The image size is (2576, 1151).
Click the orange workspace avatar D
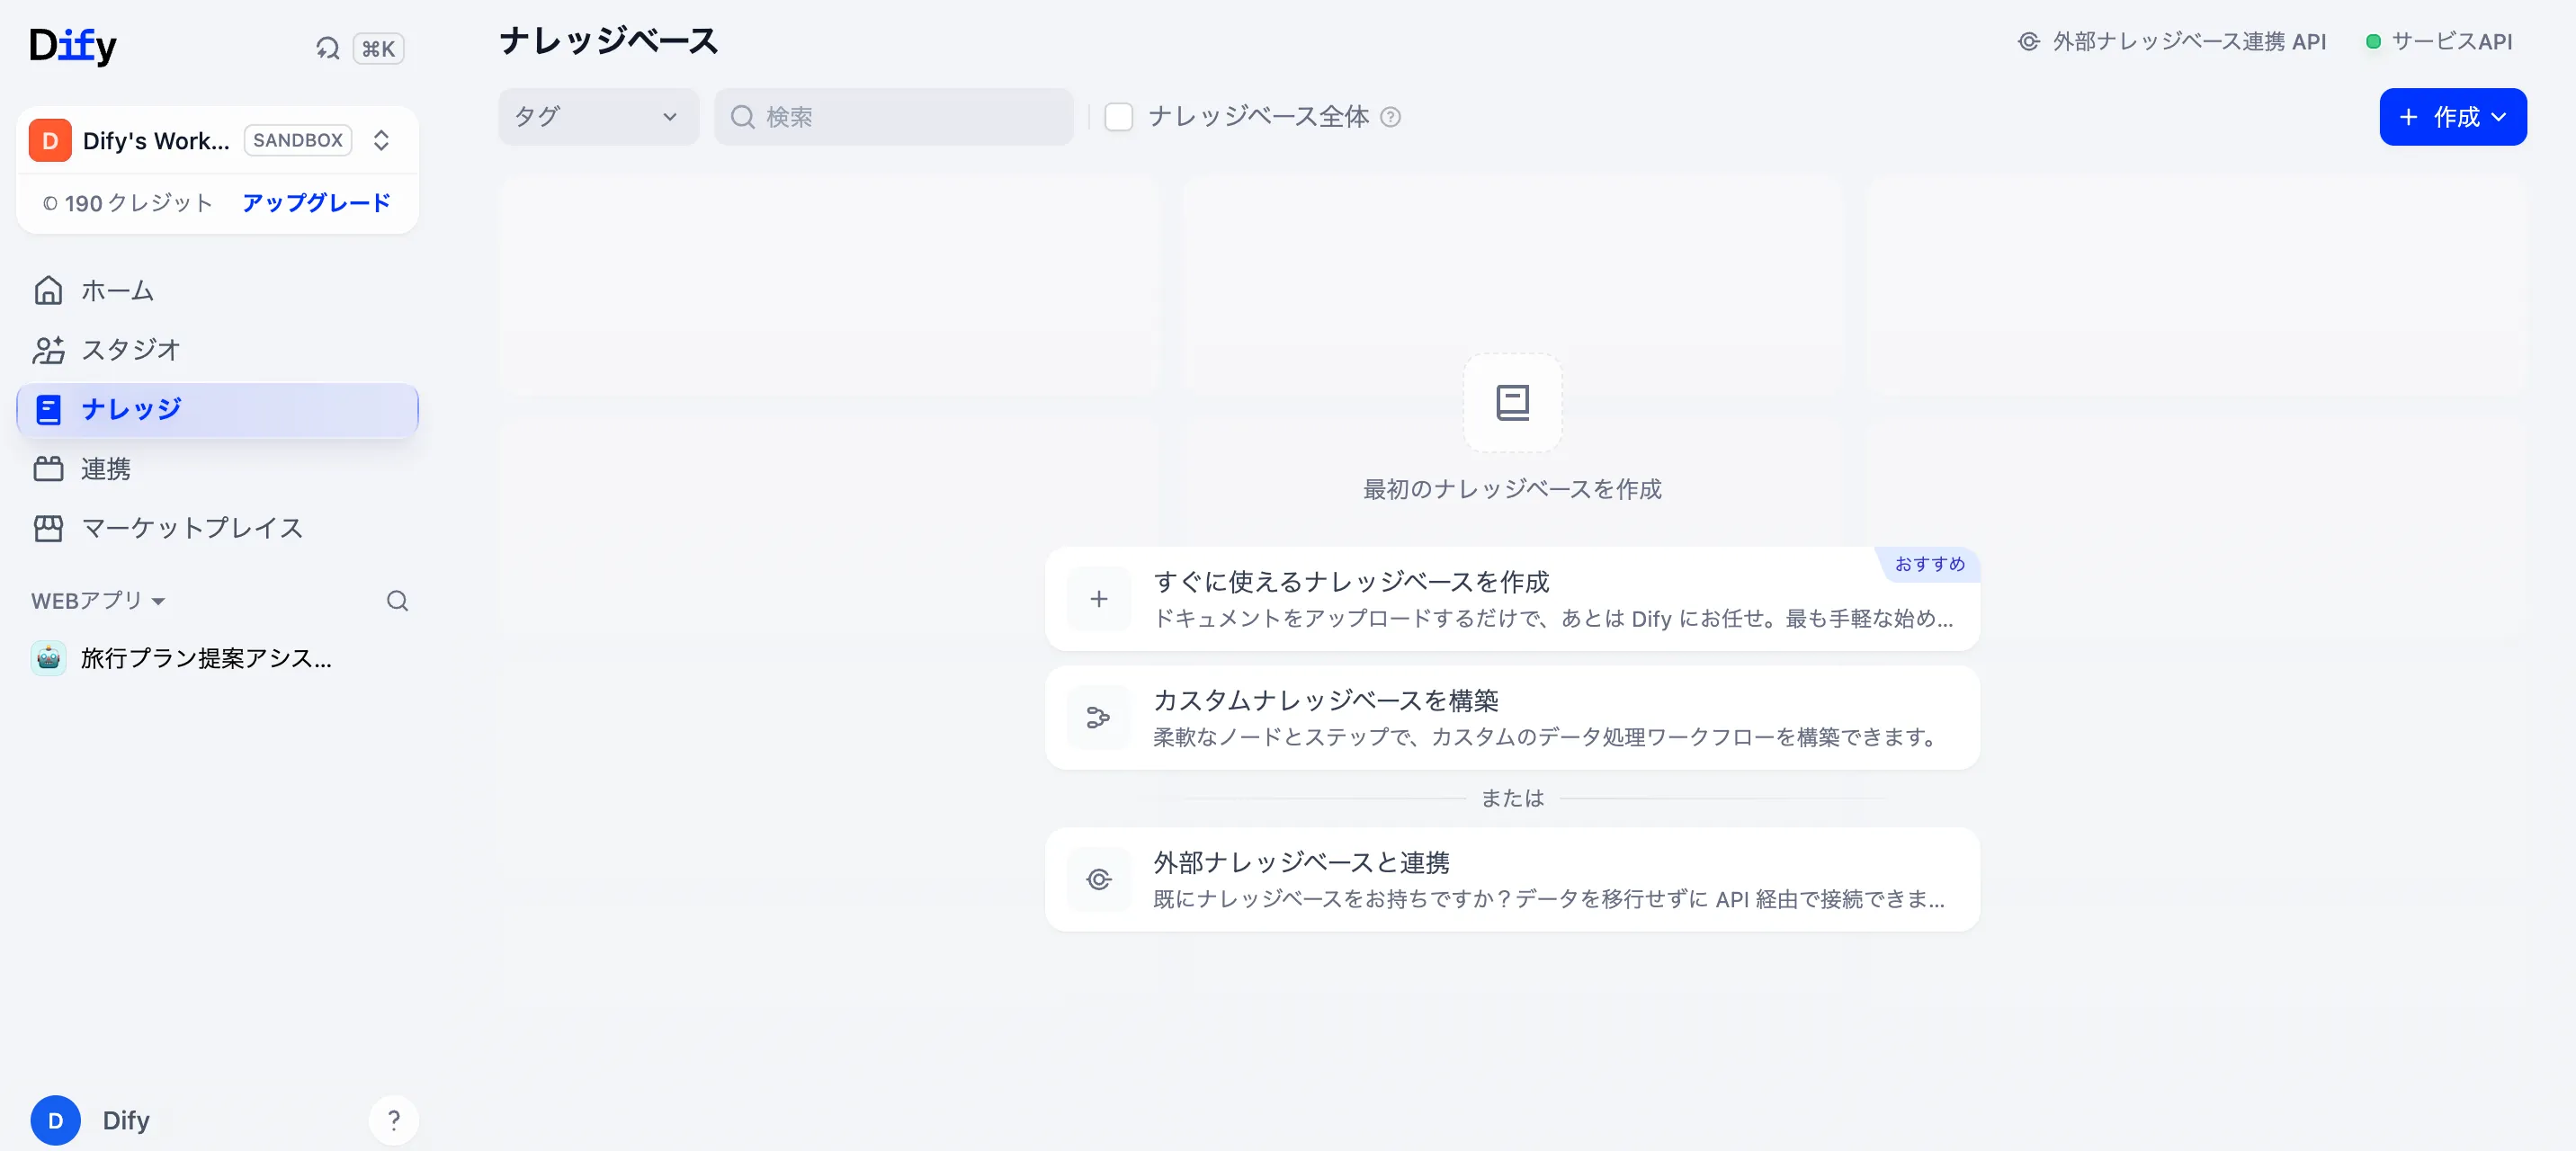click(49, 140)
